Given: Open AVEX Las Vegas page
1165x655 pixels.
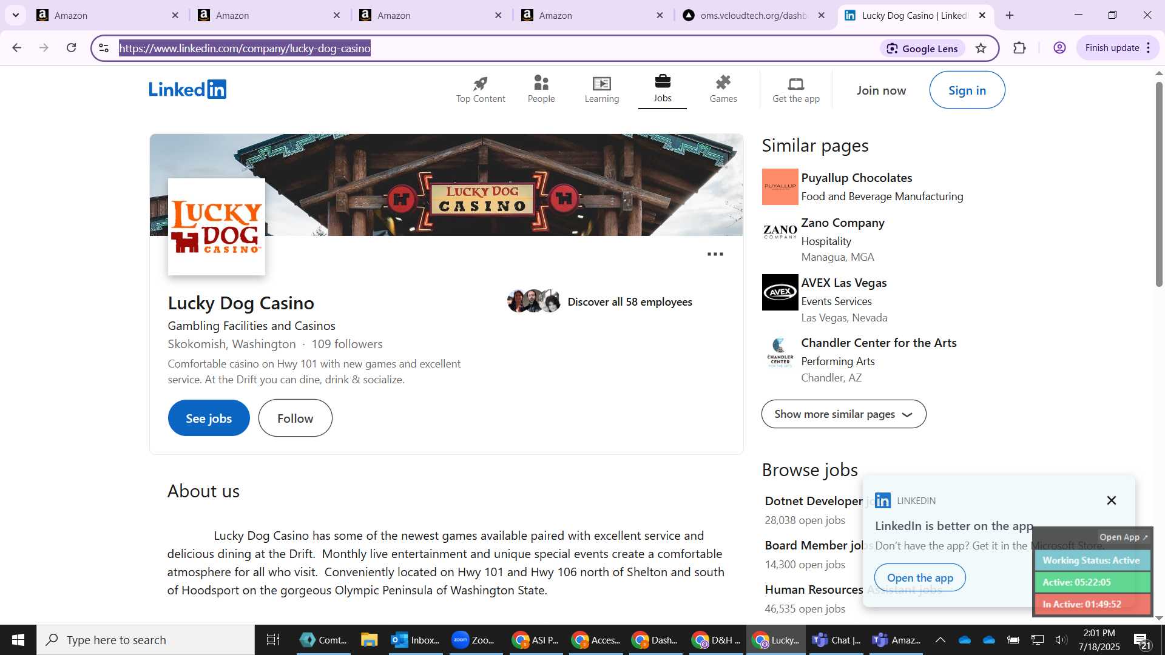Looking at the screenshot, I should [x=844, y=283].
